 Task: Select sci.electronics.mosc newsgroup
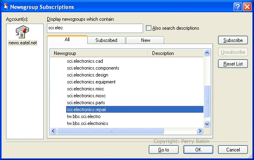click(x=86, y=96)
